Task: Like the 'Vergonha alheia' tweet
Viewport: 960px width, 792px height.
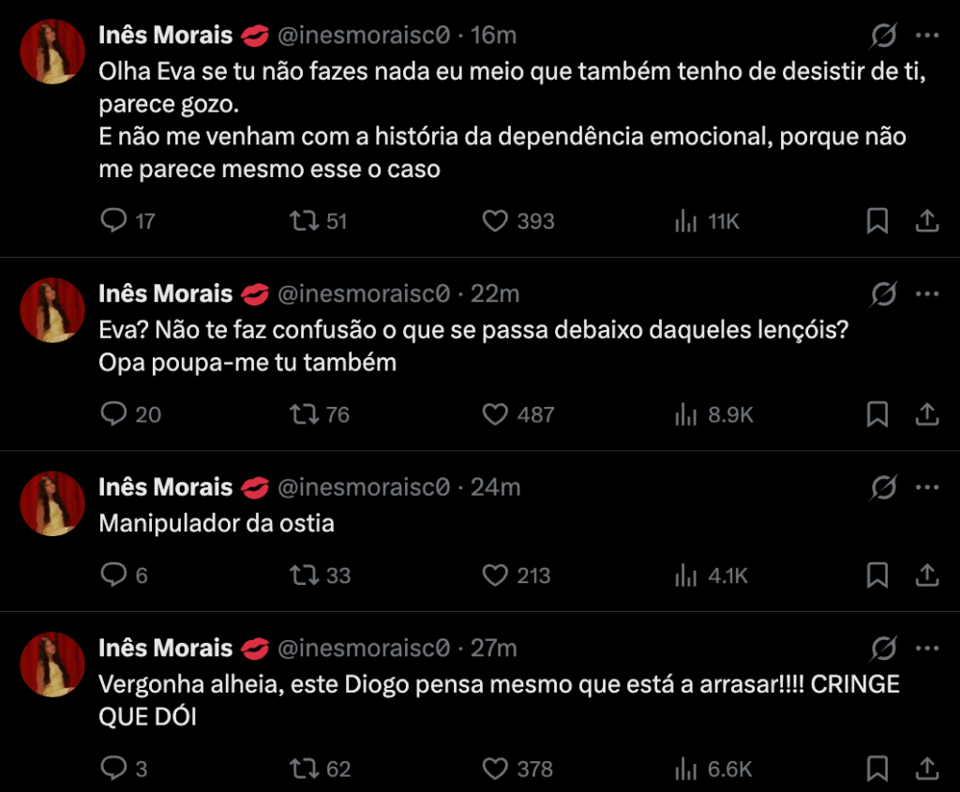Action: [494, 770]
